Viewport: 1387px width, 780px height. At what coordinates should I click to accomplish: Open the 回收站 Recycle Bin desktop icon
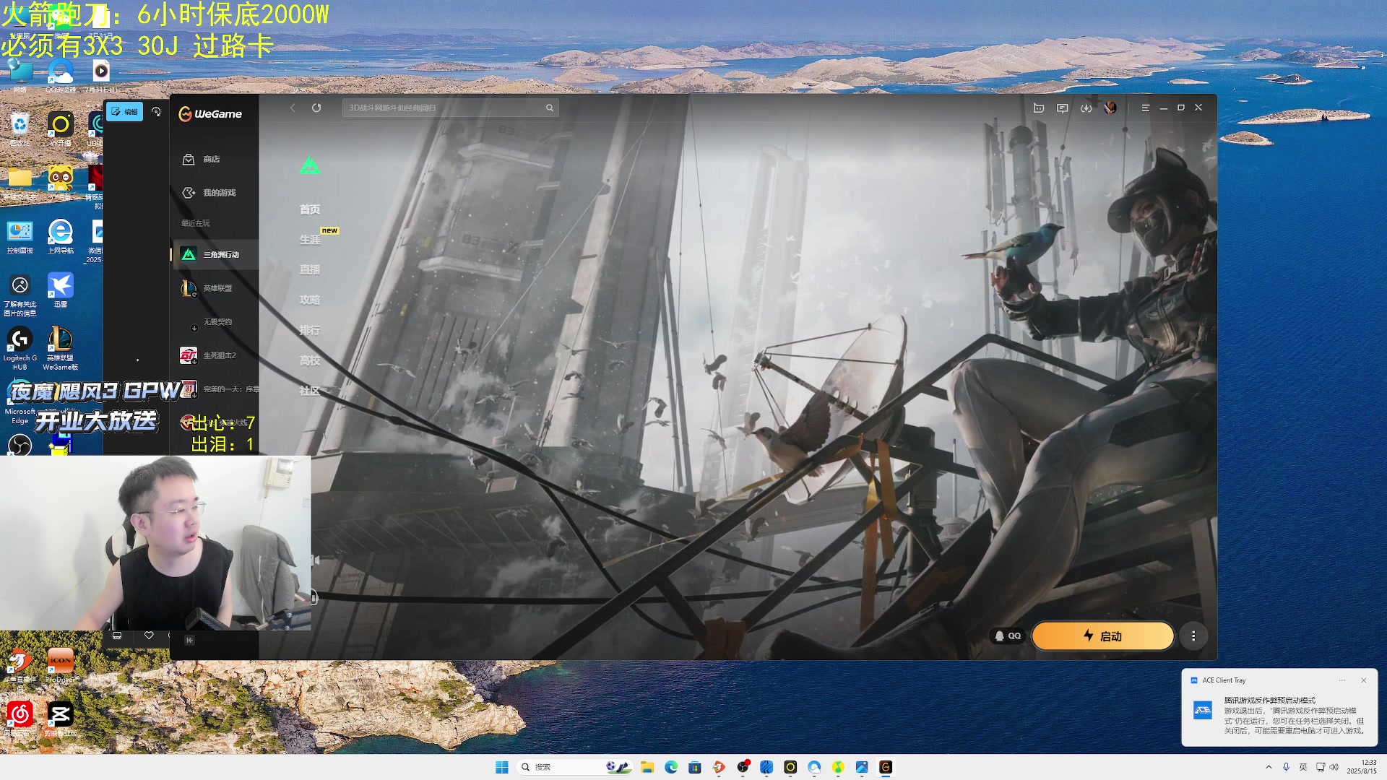pos(20,130)
